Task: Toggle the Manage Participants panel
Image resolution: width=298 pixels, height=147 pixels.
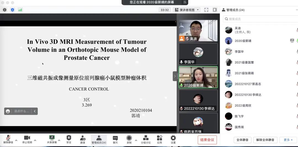Action: (99, 140)
